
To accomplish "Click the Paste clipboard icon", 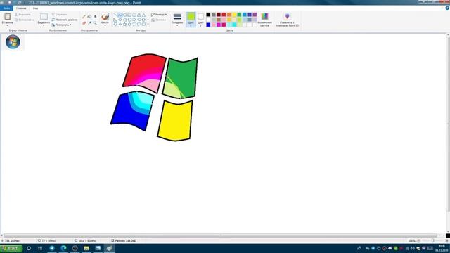I will point(7,17).
